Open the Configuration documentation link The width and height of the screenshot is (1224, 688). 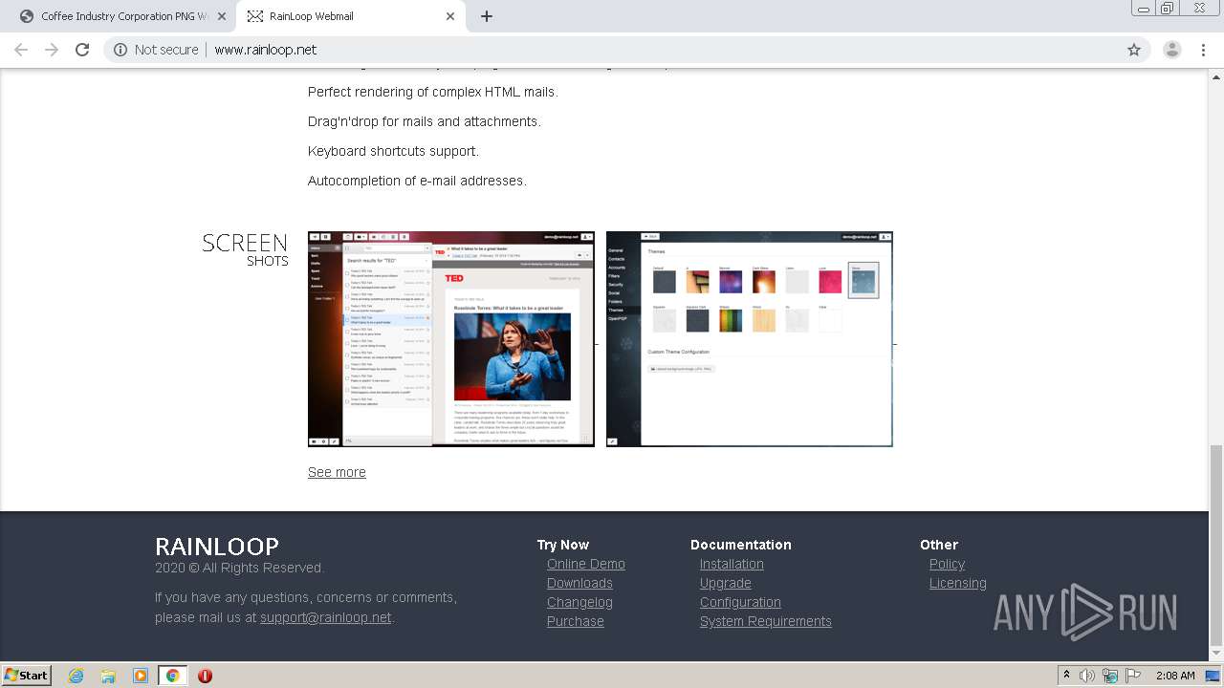740,602
